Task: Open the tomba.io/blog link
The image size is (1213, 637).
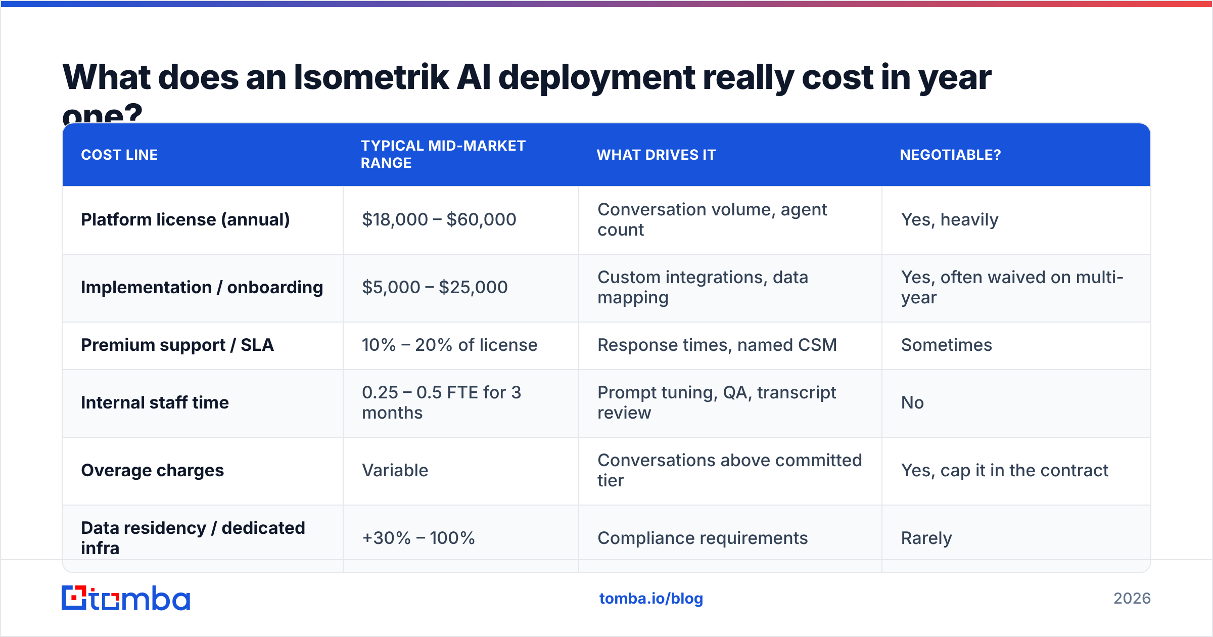Action: 651,599
